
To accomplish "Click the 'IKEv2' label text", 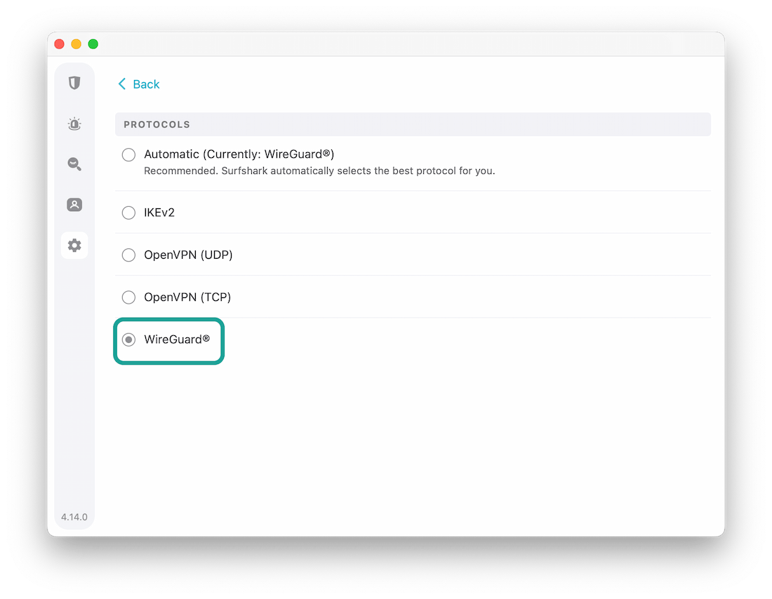I will tap(159, 213).
